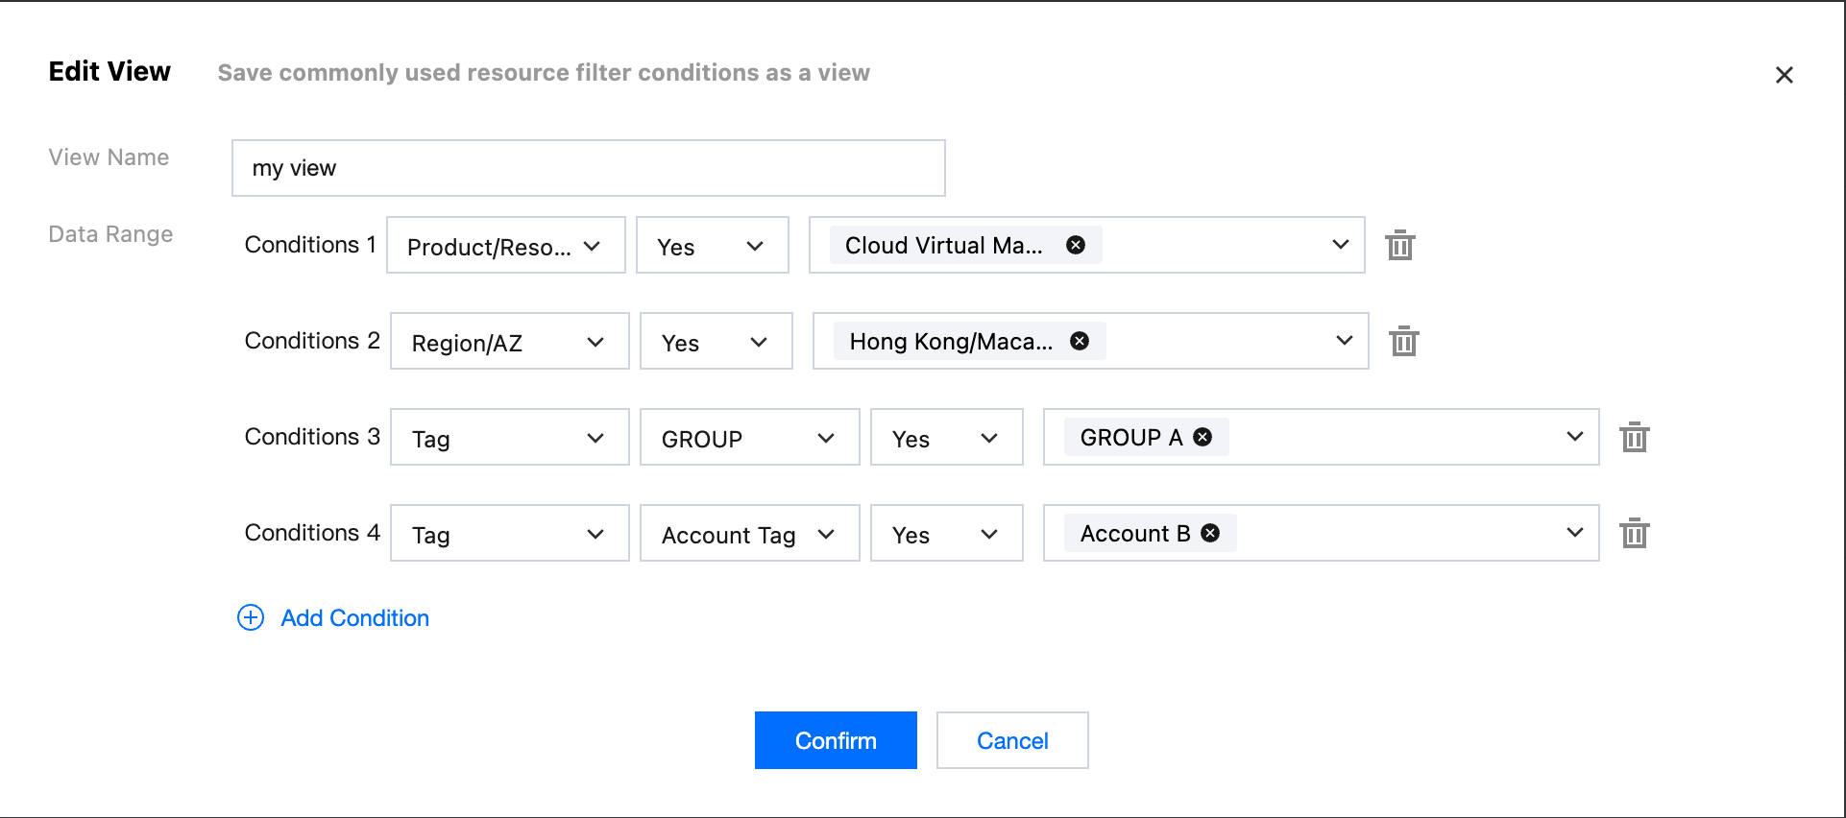Delete Conditions 4 using trash icon

coord(1634,534)
